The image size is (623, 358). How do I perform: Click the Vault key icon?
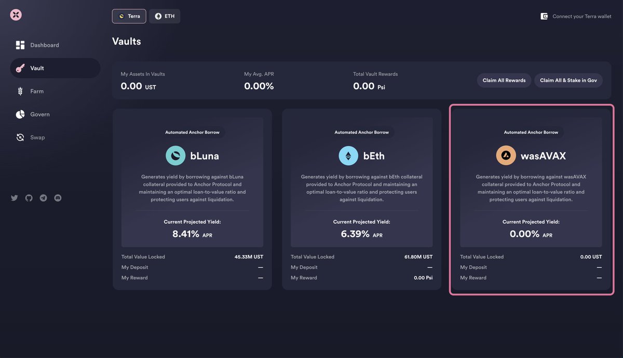20,68
